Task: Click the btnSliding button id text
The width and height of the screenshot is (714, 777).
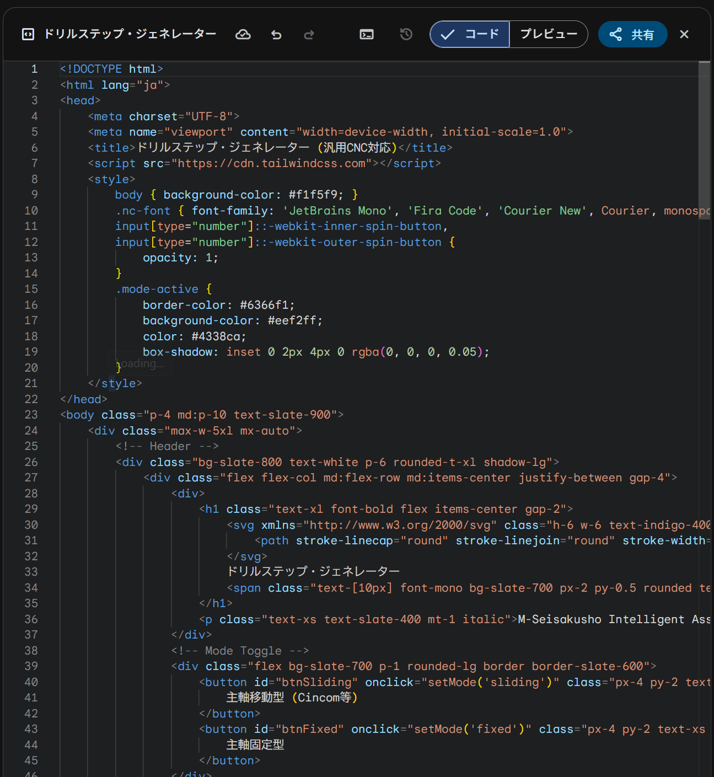Action: click(316, 682)
